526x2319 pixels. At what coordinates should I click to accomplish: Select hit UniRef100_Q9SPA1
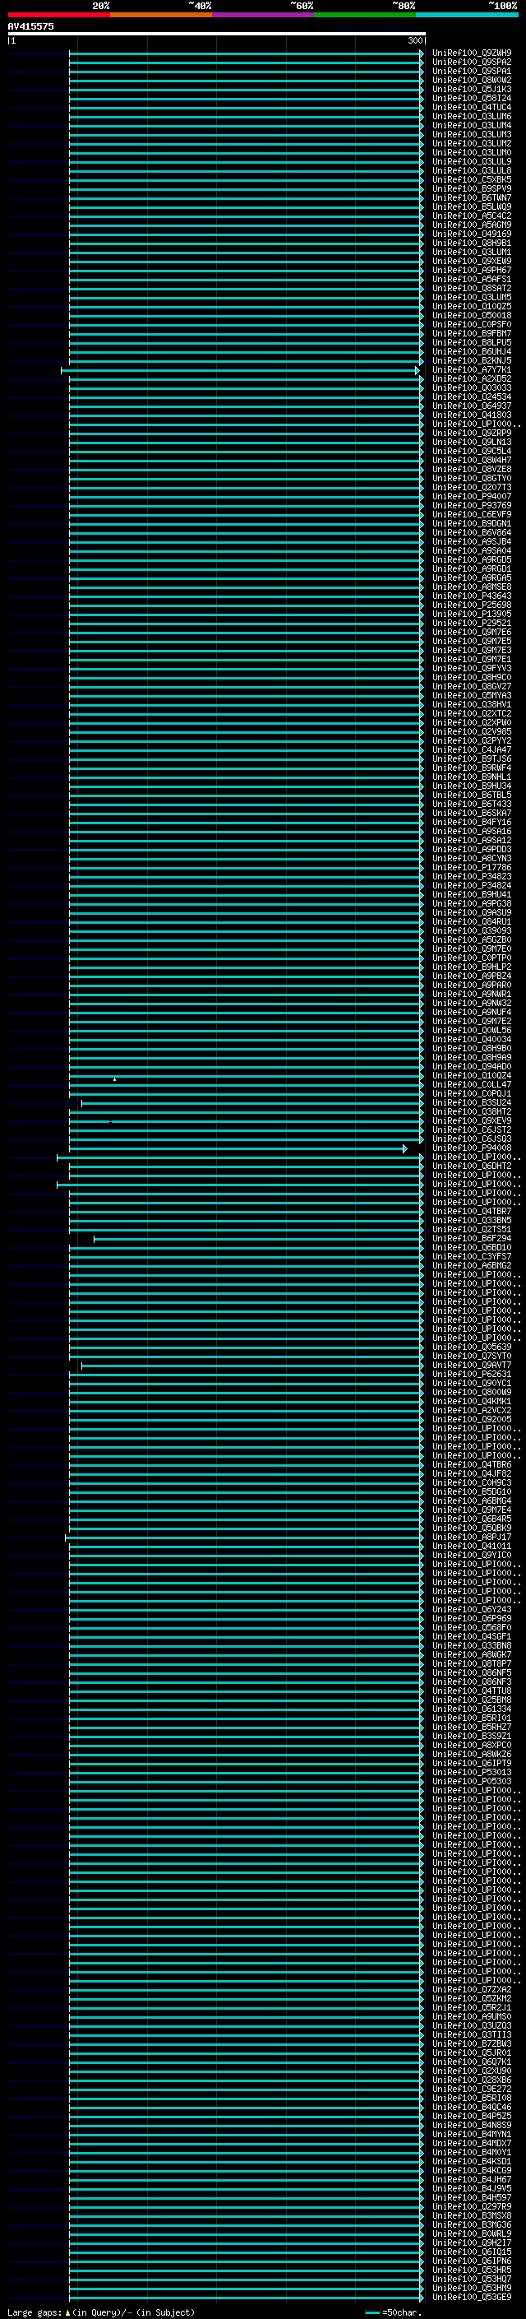472,71
